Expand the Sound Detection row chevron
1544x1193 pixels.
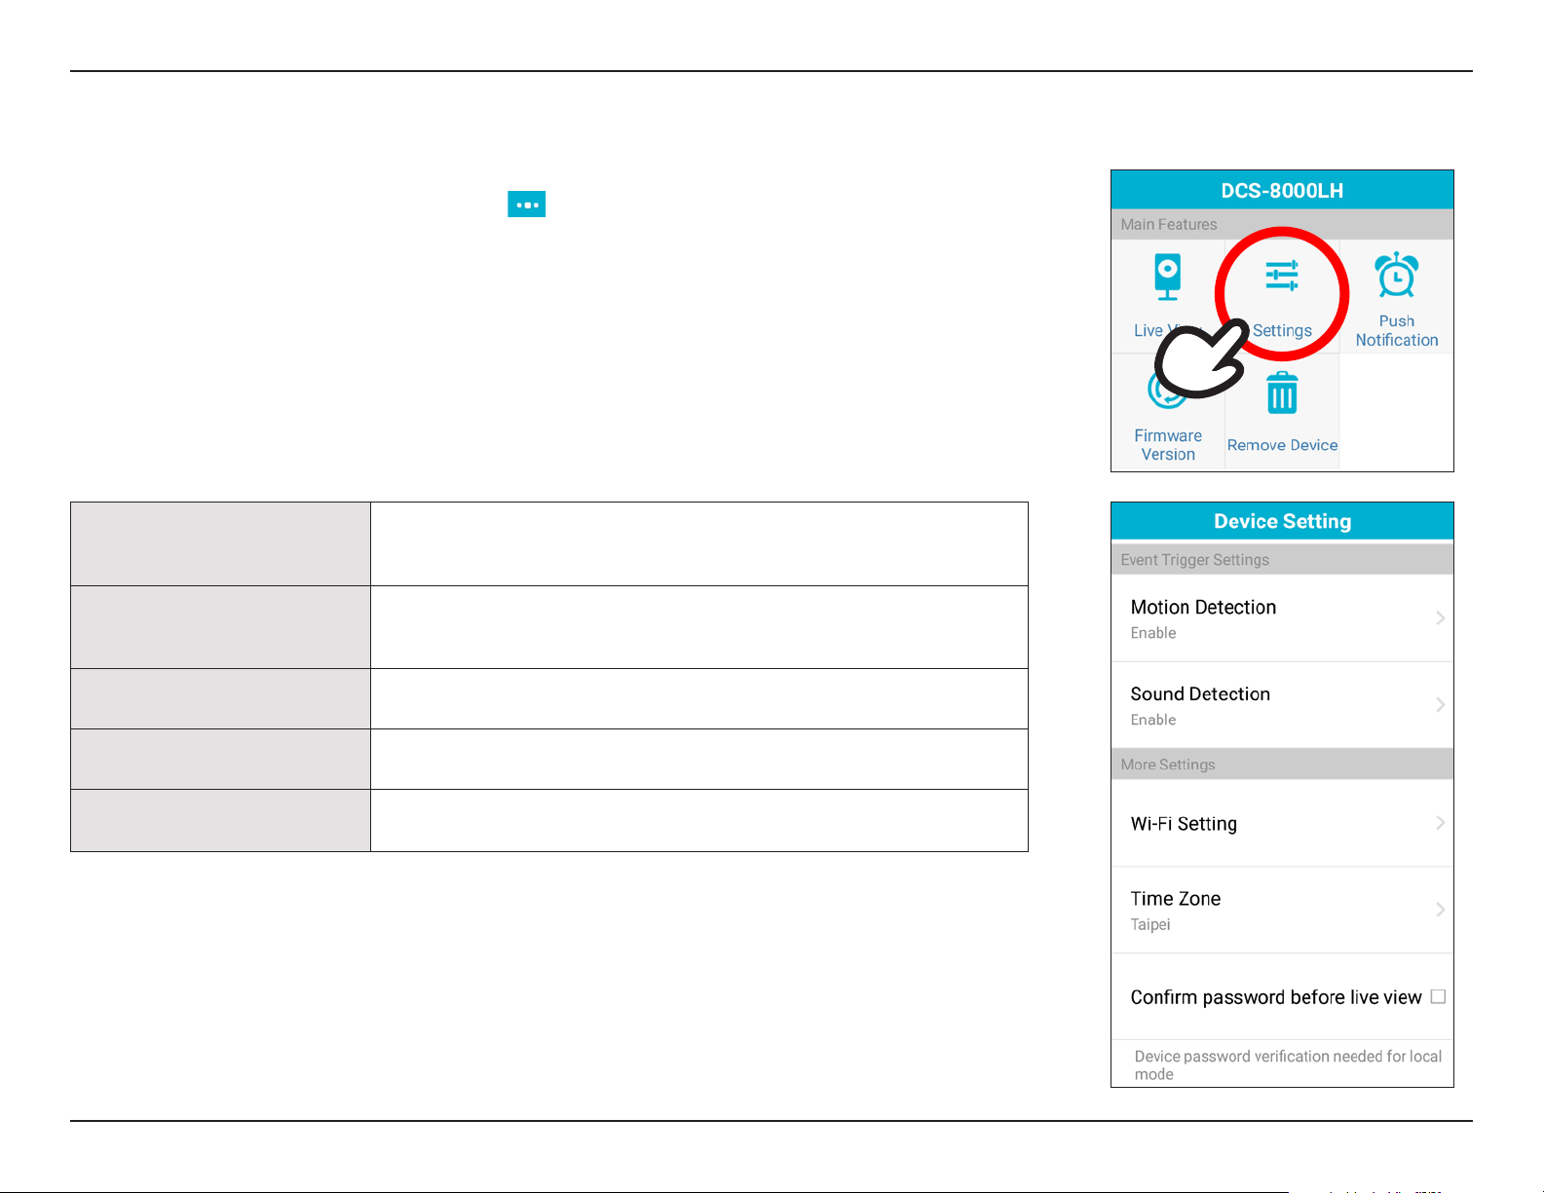[x=1440, y=704]
